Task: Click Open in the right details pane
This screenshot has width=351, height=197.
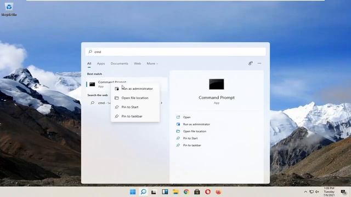Action: (x=186, y=117)
